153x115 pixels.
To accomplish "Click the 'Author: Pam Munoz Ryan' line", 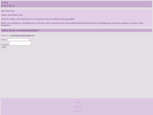I will tap(12, 15).
